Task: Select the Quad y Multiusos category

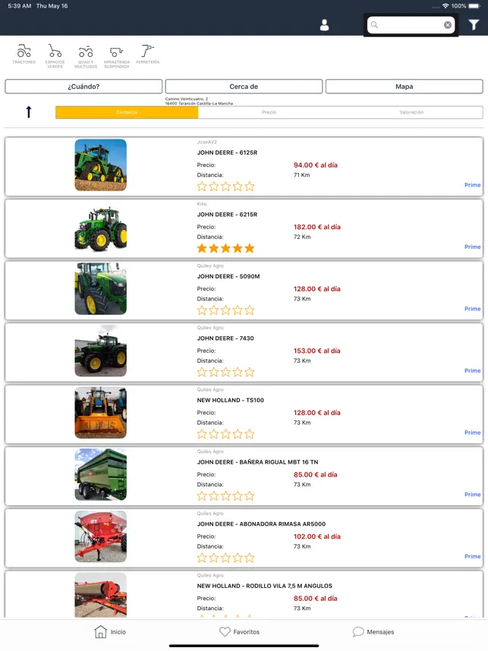Action: 86,55
